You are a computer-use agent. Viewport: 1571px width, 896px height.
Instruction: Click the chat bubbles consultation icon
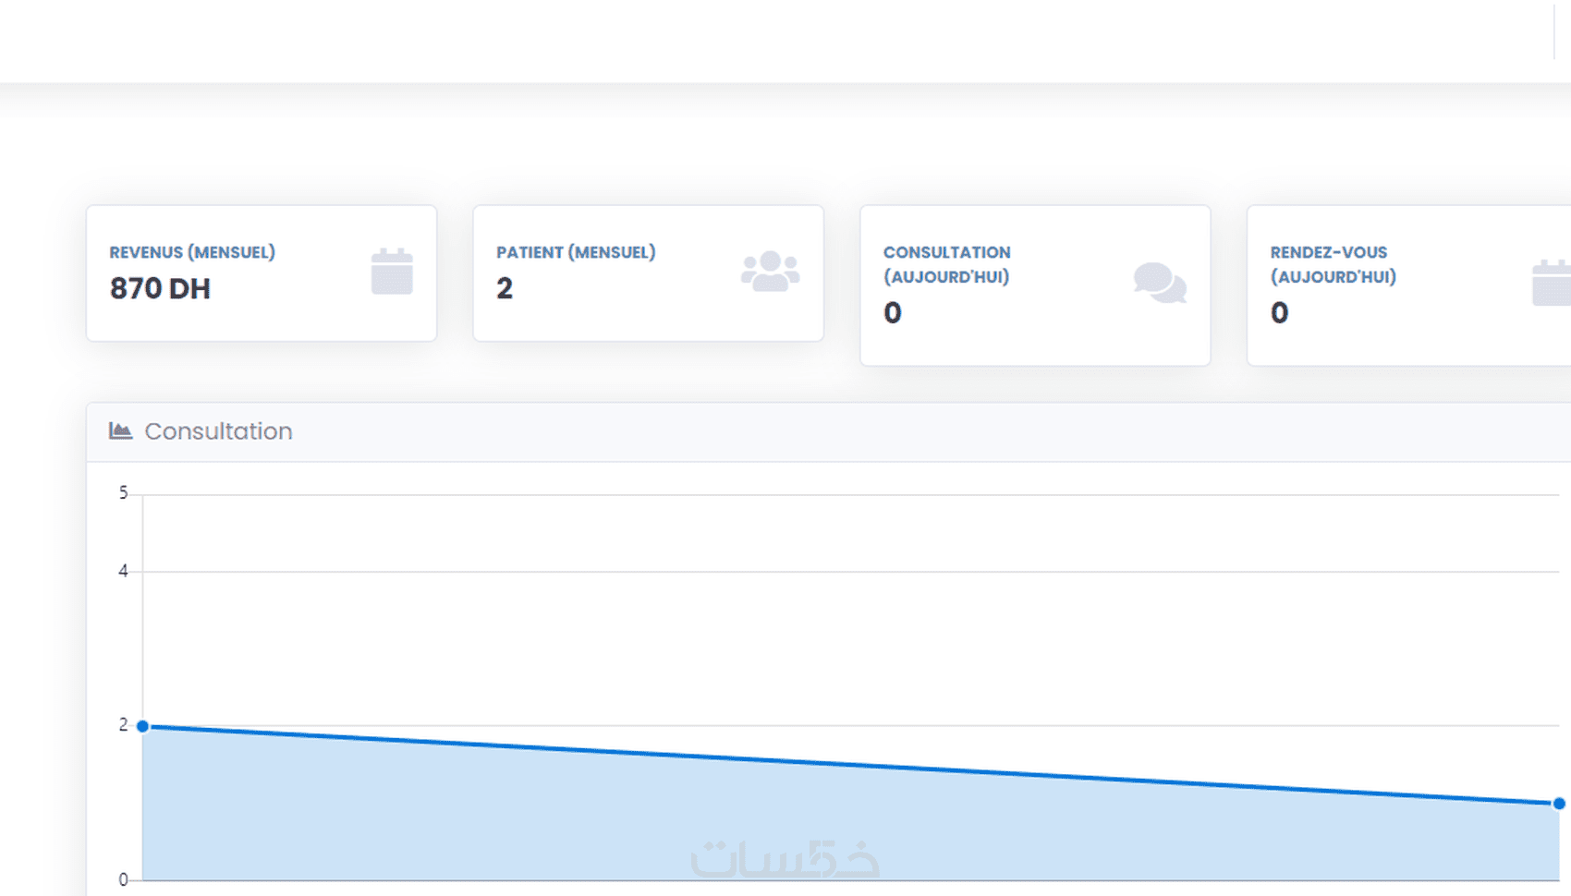pyautogui.click(x=1160, y=283)
